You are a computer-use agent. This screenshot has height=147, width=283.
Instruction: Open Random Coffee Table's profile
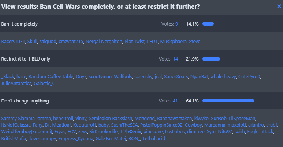51,77
